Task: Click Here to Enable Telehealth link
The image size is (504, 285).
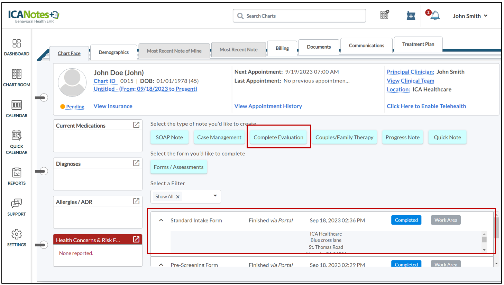Action: tap(426, 106)
